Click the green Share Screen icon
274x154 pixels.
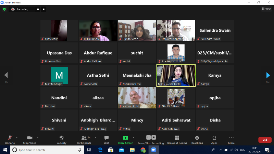126,138
